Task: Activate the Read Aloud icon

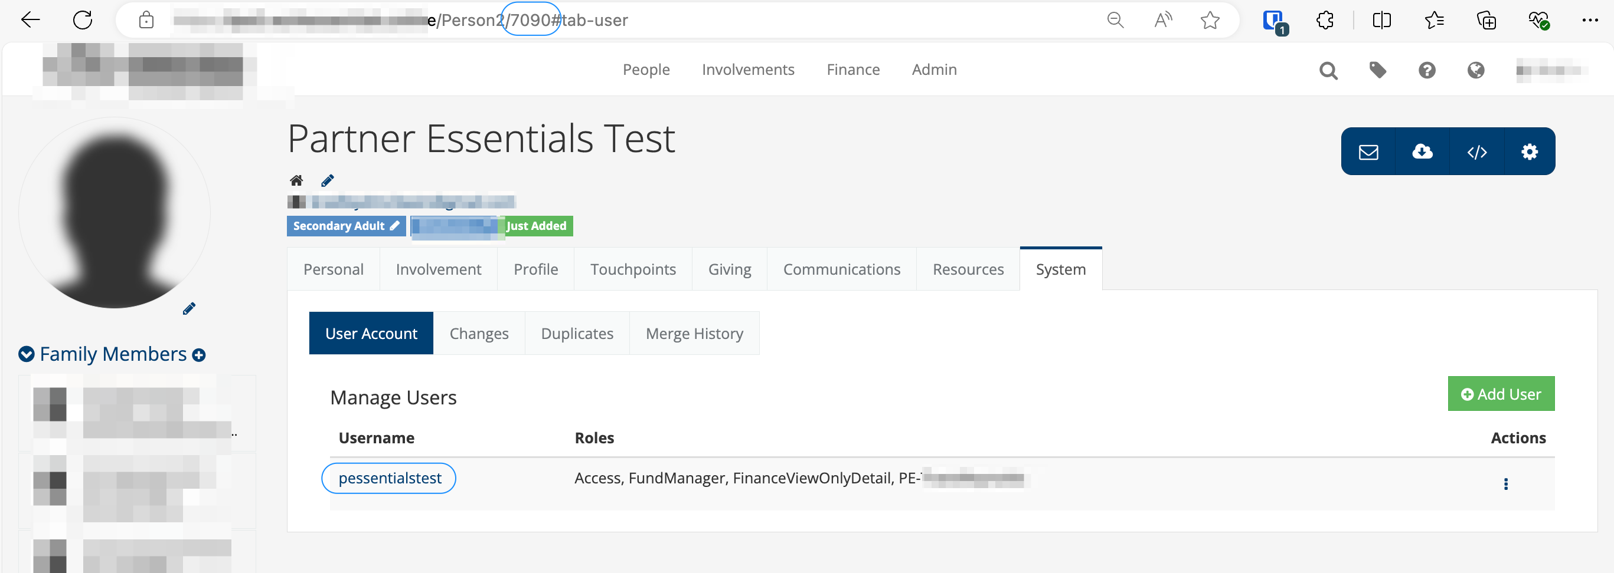Action: point(1163,20)
